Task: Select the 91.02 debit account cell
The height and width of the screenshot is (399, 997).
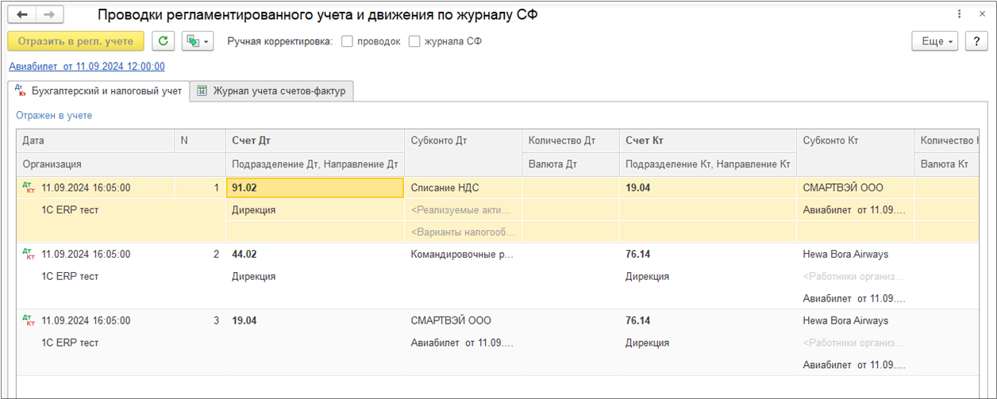Action: tap(314, 188)
